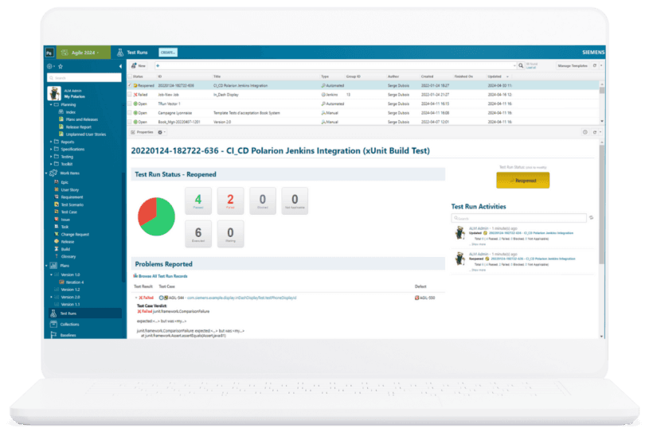
Task: Expand the Reports folder
Action: pyautogui.click(x=51, y=142)
